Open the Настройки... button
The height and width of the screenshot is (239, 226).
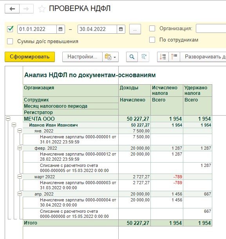pos(82,57)
